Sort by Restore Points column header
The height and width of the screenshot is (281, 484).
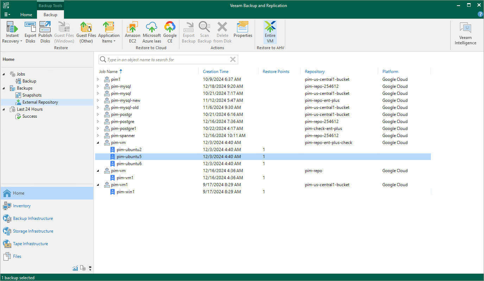tap(276, 72)
